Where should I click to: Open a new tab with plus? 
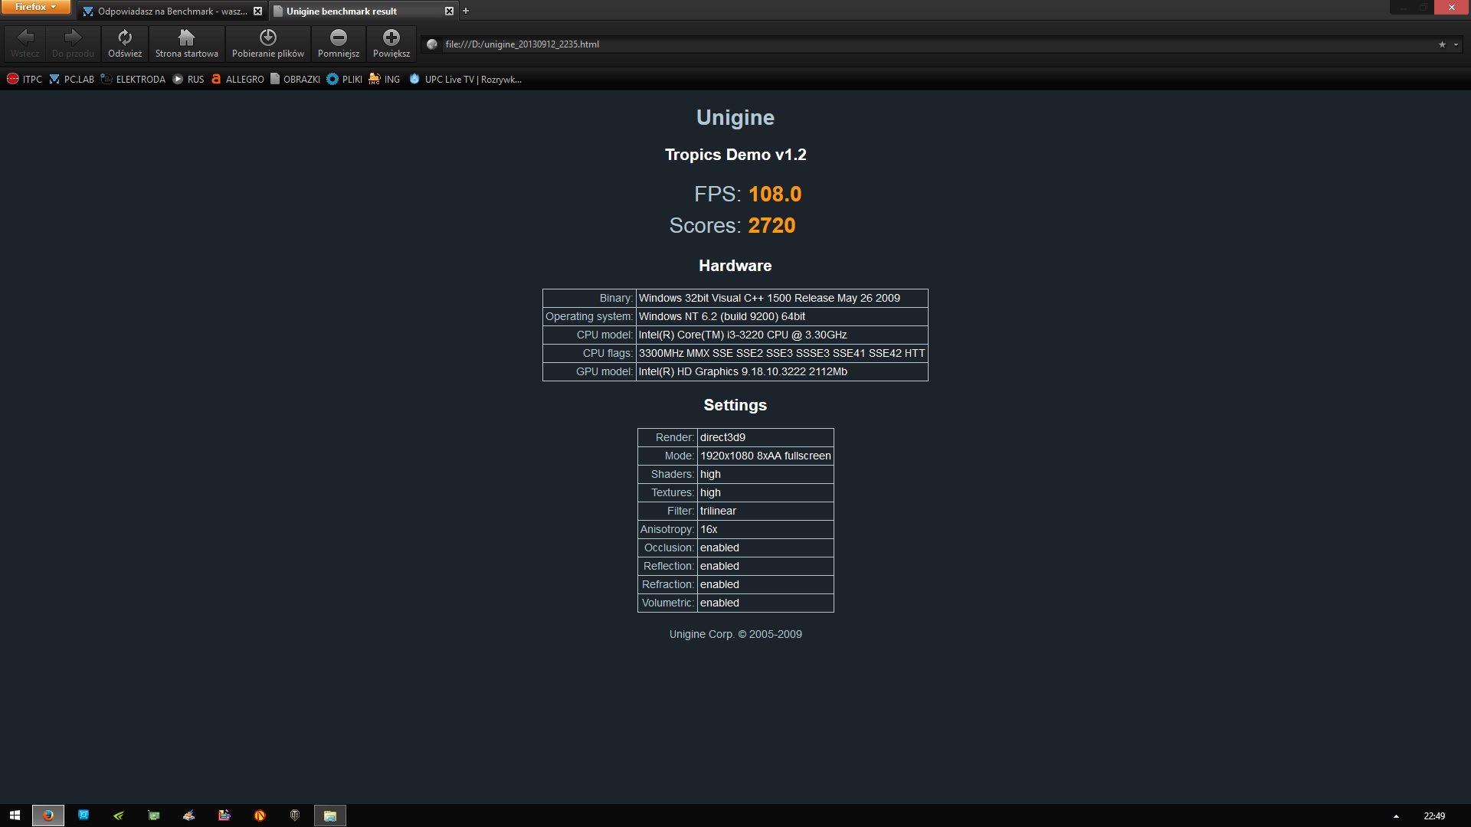click(466, 11)
